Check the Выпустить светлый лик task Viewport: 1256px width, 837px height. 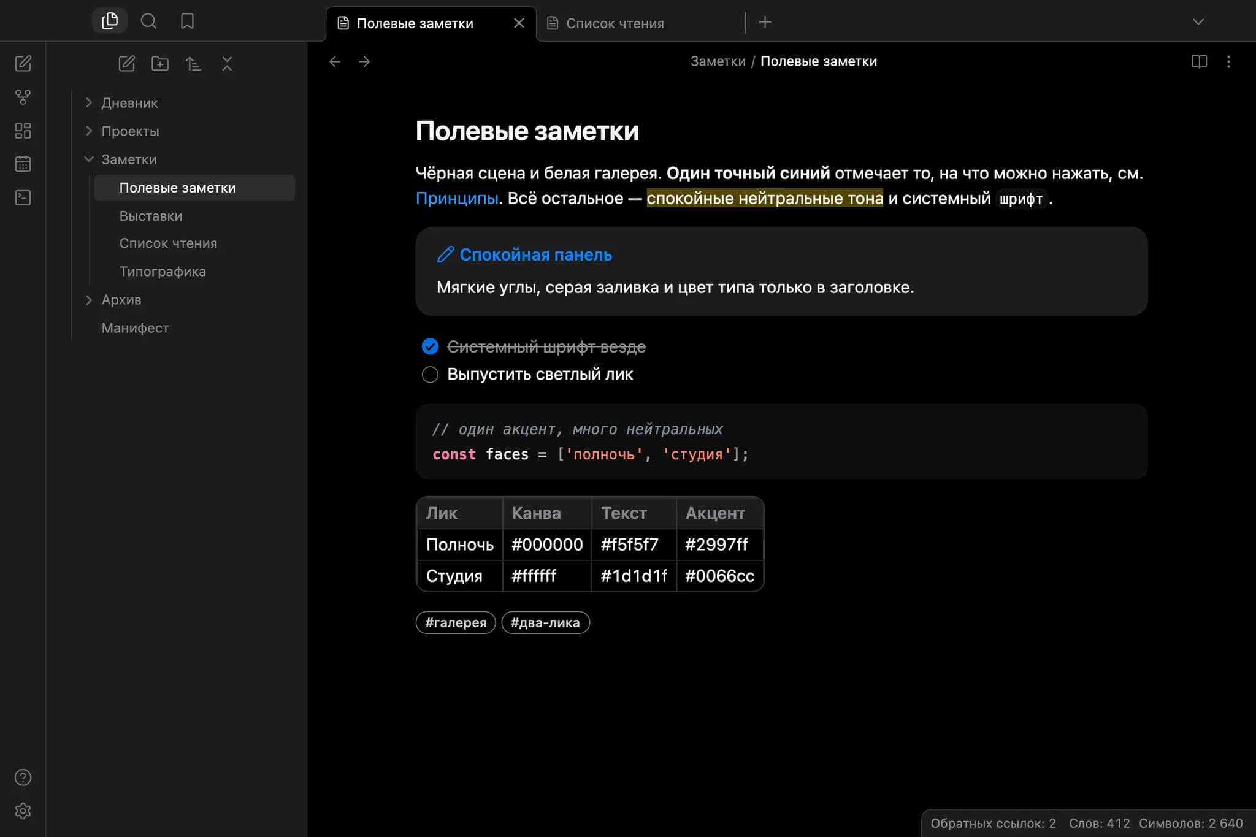click(x=430, y=374)
